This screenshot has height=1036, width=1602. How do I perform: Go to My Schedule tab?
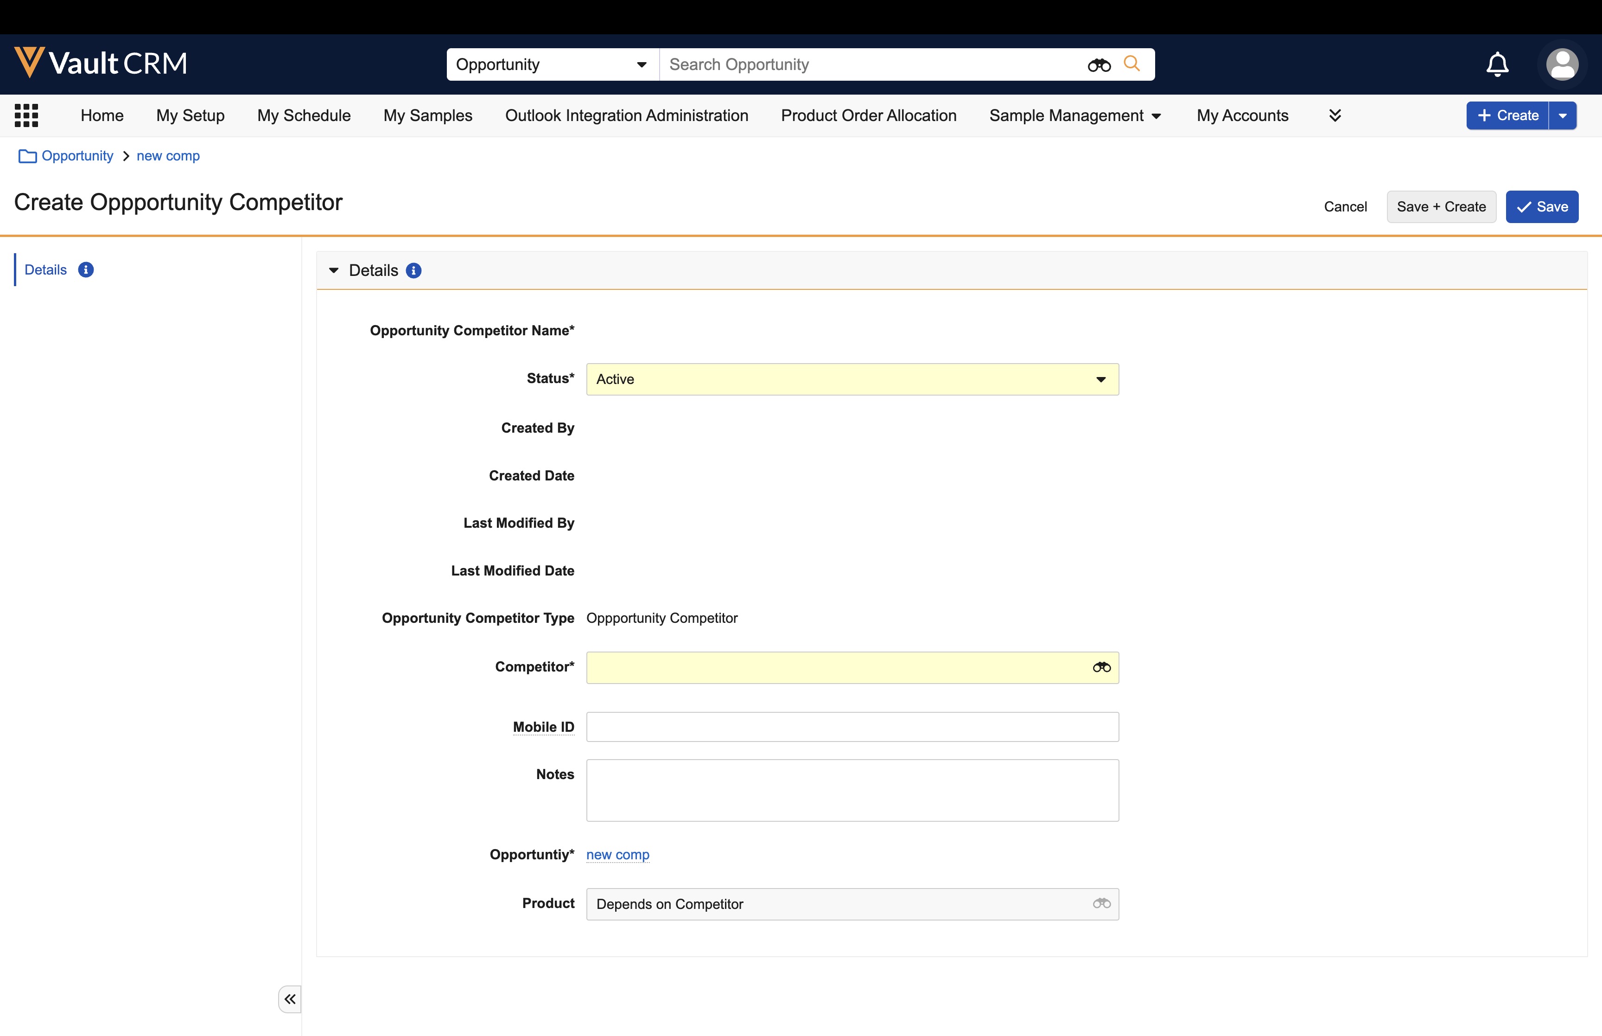[x=304, y=116]
